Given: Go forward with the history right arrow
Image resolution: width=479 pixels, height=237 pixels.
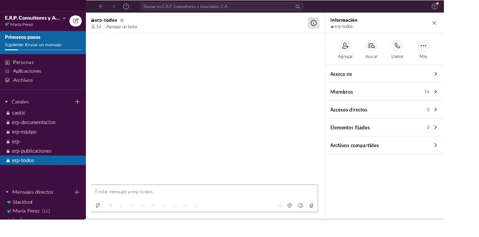Looking at the screenshot, I should tap(113, 6).
